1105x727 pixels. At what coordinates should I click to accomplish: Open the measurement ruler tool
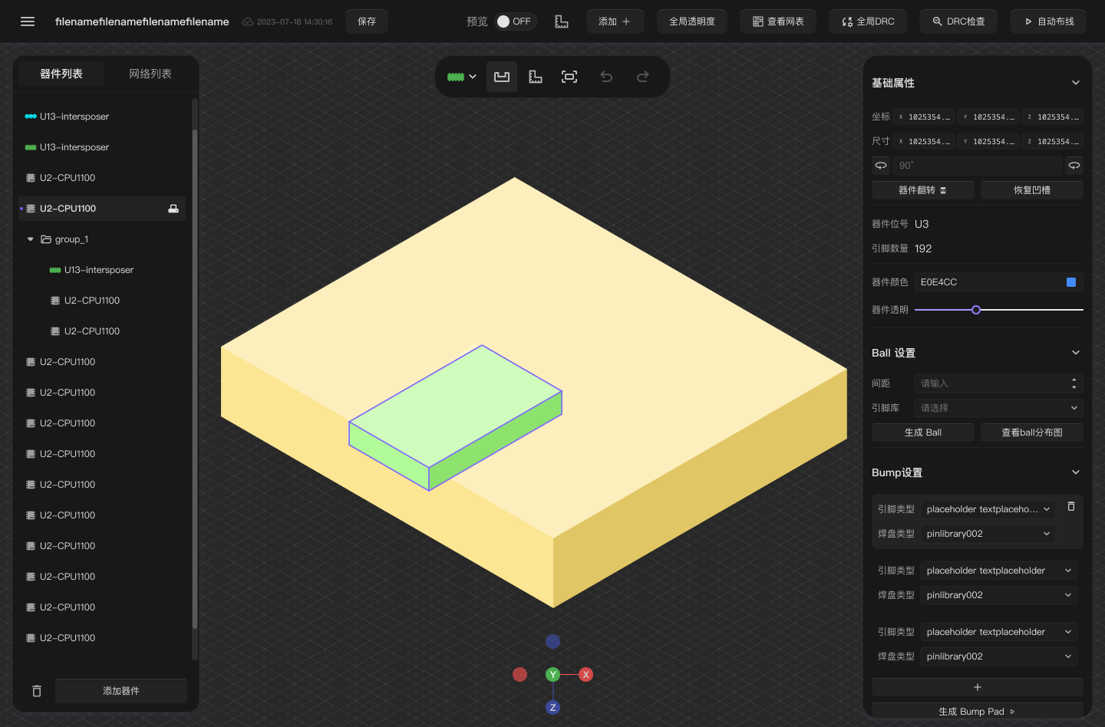(535, 77)
